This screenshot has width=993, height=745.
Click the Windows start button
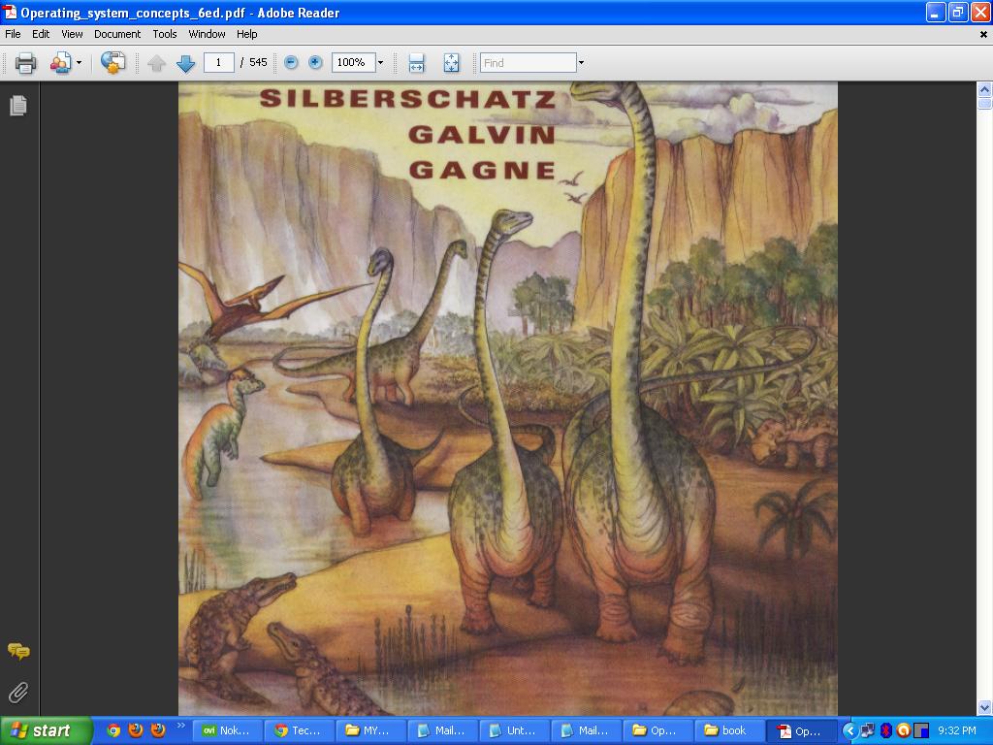click(x=47, y=730)
